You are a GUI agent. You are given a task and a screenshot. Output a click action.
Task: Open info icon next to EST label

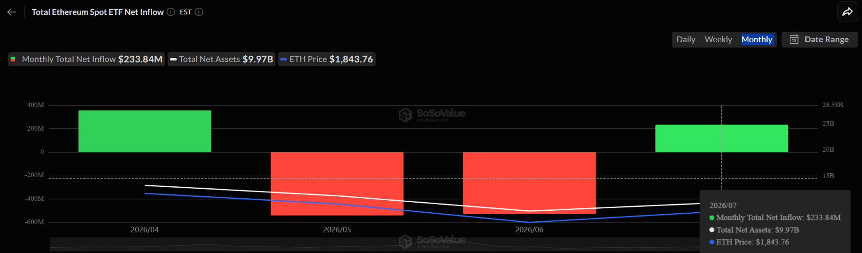tap(199, 12)
